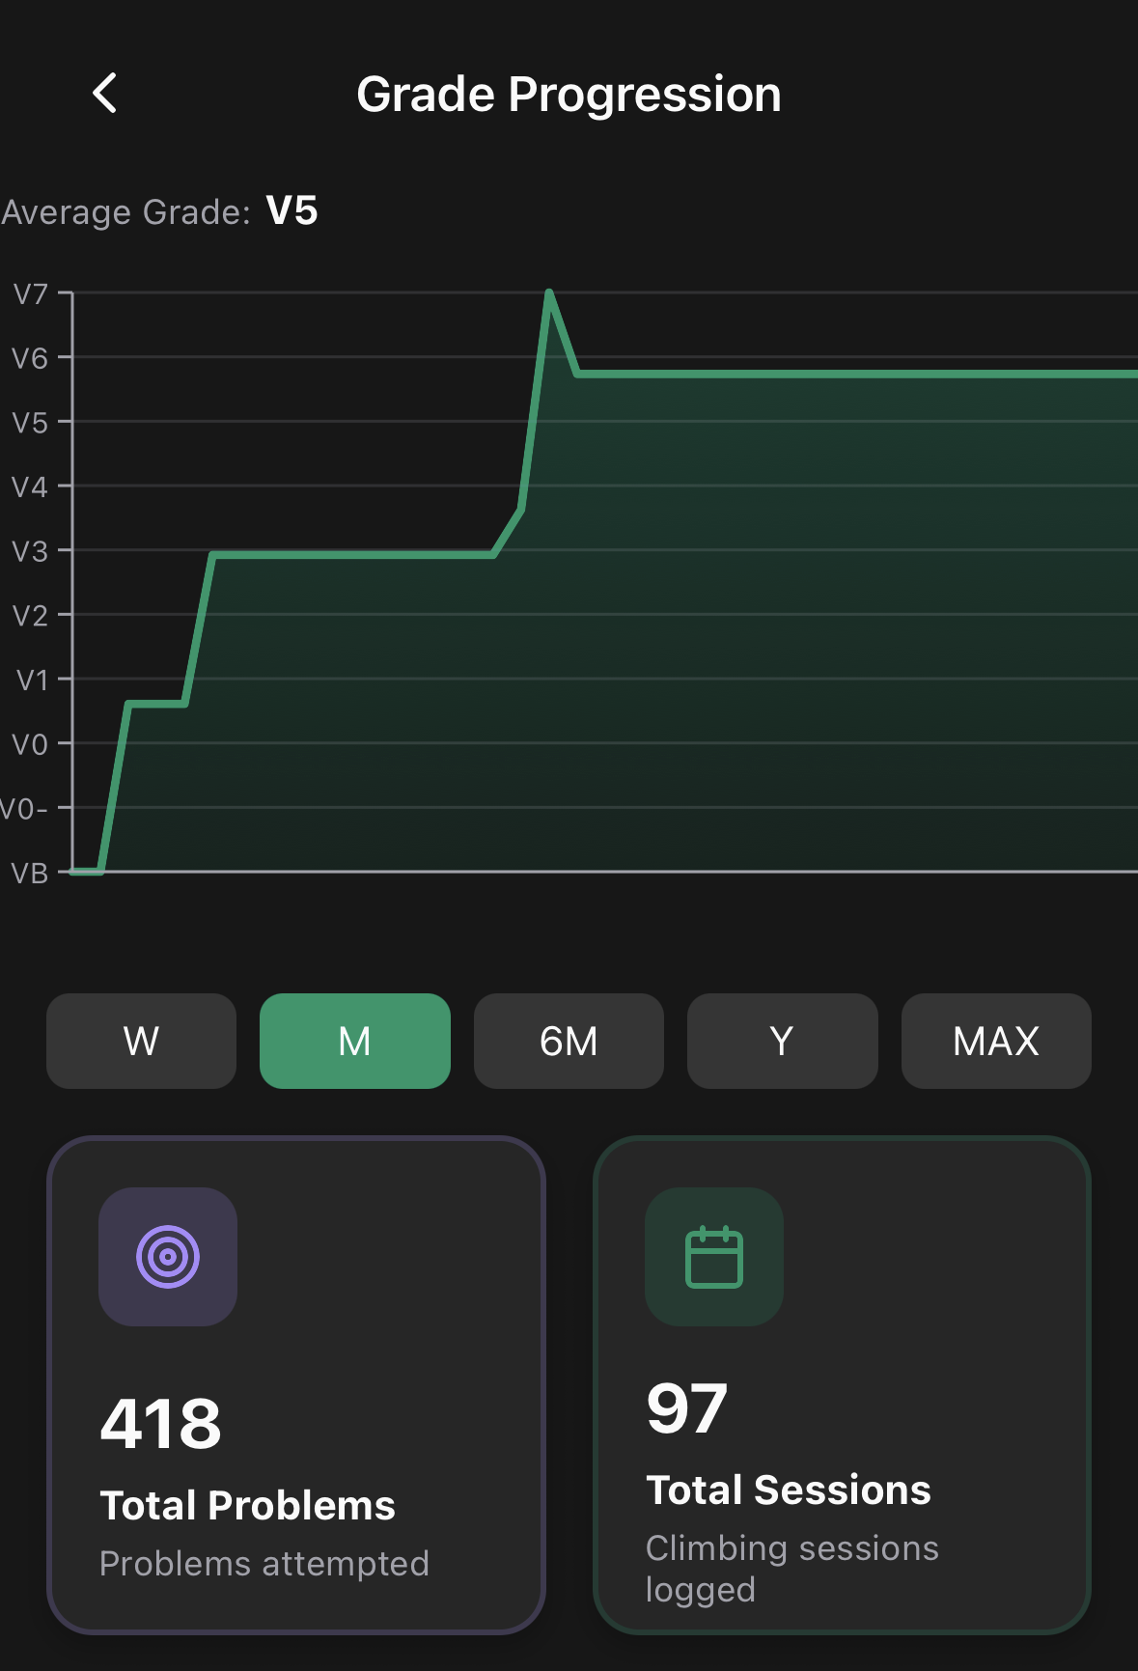Select the W weekly time range
Image resolution: width=1138 pixels, height=1671 pixels.
coord(141,1041)
